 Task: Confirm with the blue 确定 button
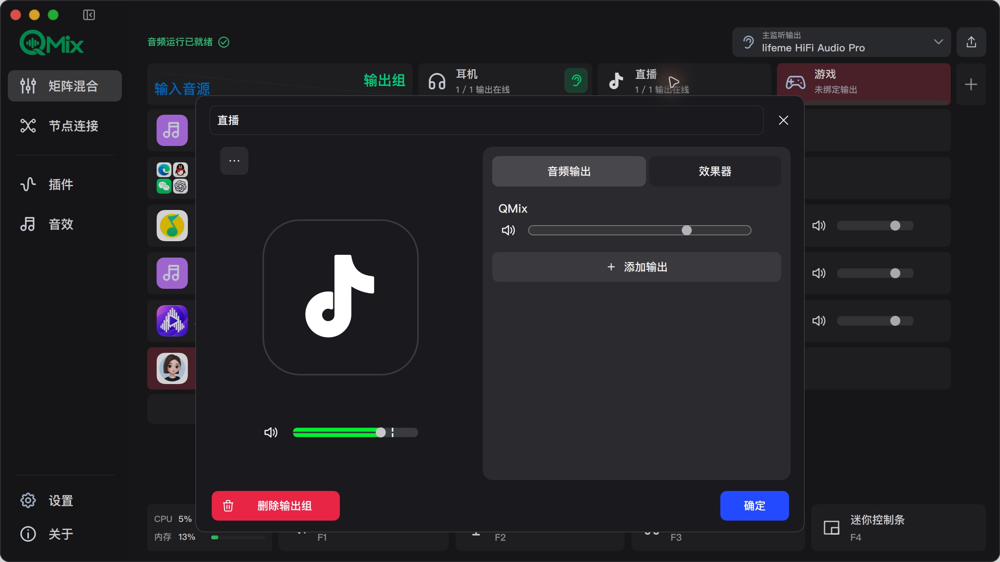point(754,506)
